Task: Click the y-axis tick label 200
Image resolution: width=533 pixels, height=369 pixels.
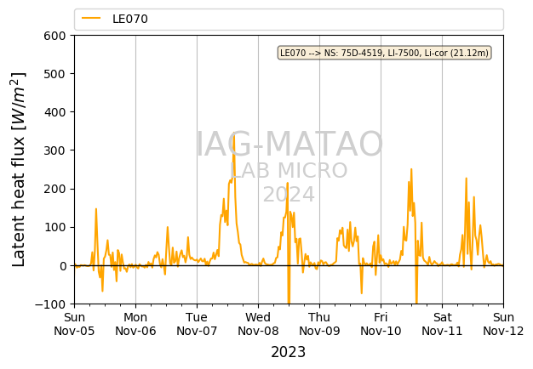Action: 54,189
